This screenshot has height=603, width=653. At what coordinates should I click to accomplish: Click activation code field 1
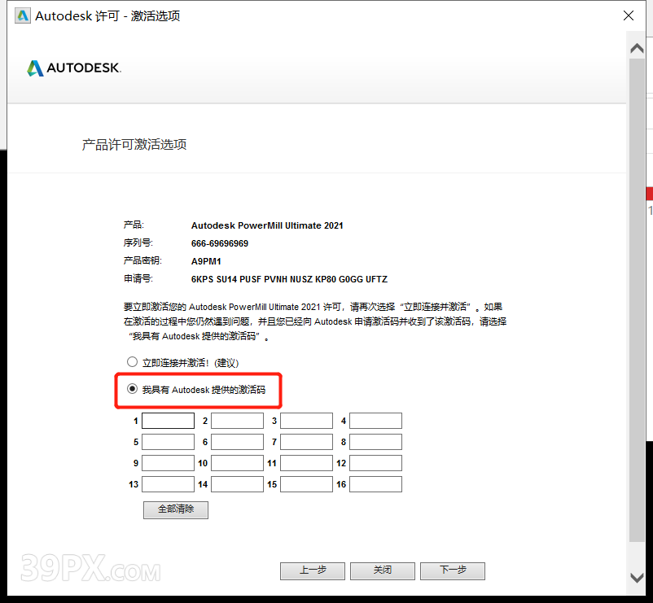169,421
